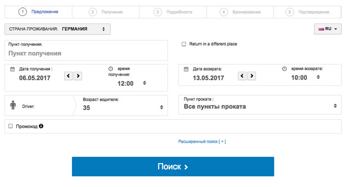Enable Return in a different place
The image size is (346, 187).
pos(184,44)
